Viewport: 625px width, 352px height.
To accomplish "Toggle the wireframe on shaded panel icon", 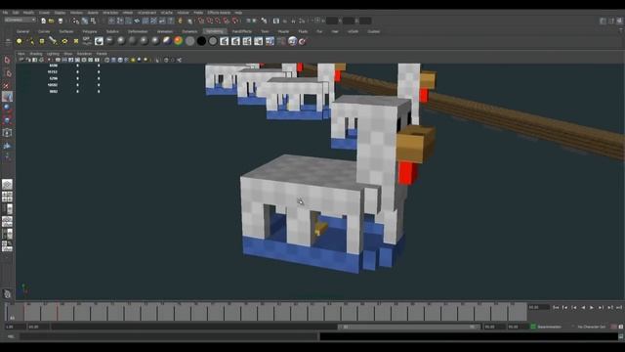I will [120, 60].
